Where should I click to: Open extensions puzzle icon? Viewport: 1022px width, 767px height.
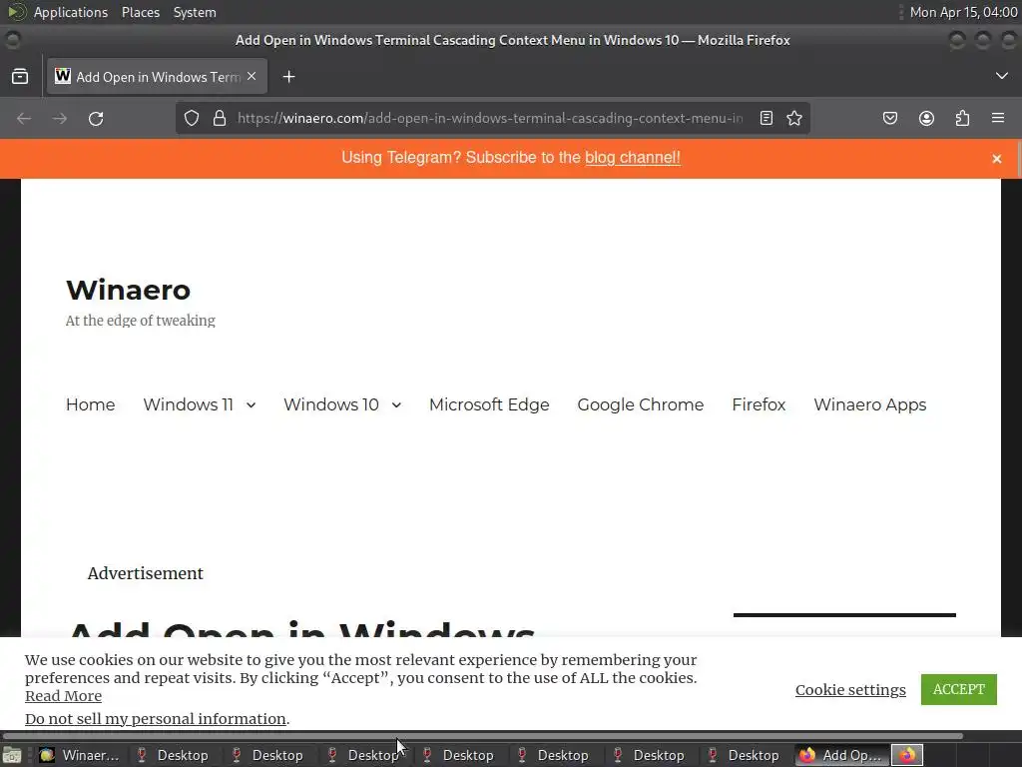(963, 118)
